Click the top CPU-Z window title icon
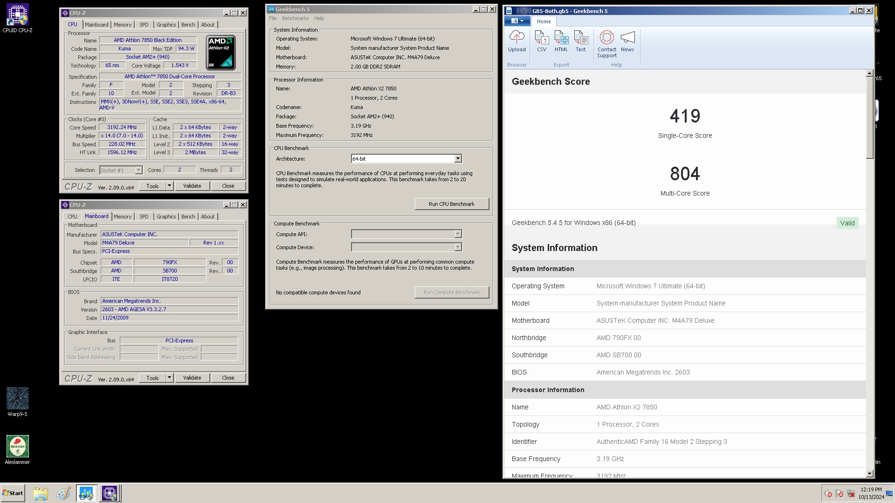 coord(65,13)
